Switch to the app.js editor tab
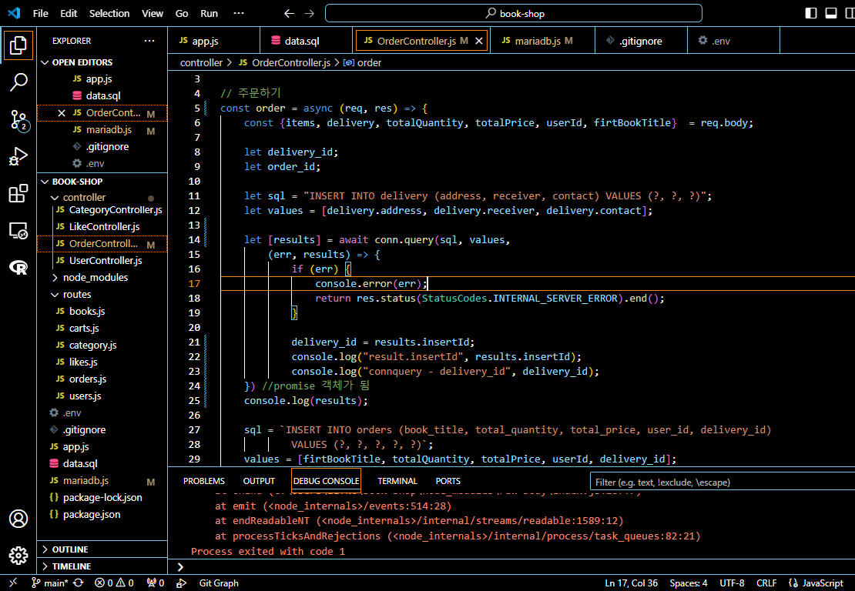Image resolution: width=855 pixels, height=591 pixels. point(214,41)
